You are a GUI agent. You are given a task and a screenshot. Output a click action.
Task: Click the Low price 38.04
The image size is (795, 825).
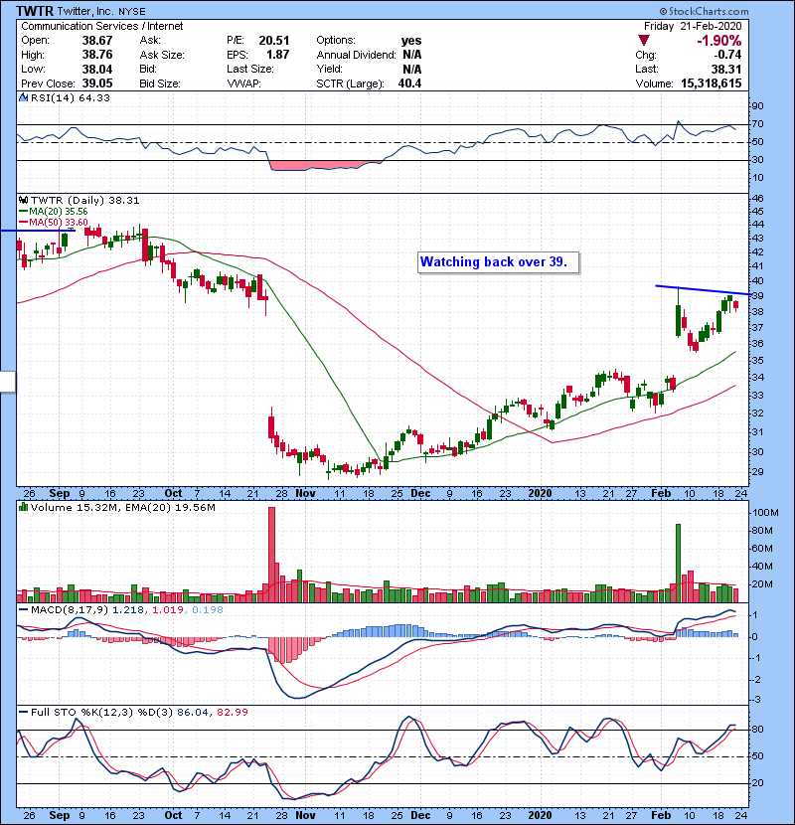coord(97,69)
